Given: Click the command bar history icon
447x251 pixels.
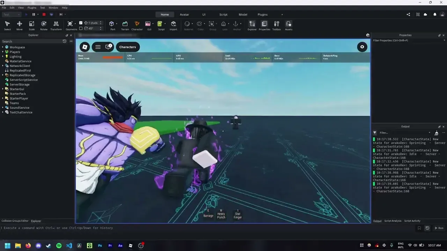Looking at the screenshot, I should [x=427, y=228].
